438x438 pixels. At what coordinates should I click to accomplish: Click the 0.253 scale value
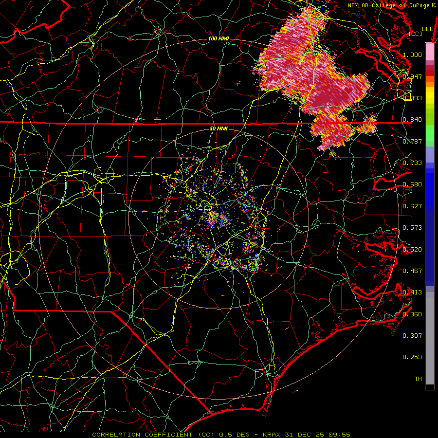tap(412, 357)
